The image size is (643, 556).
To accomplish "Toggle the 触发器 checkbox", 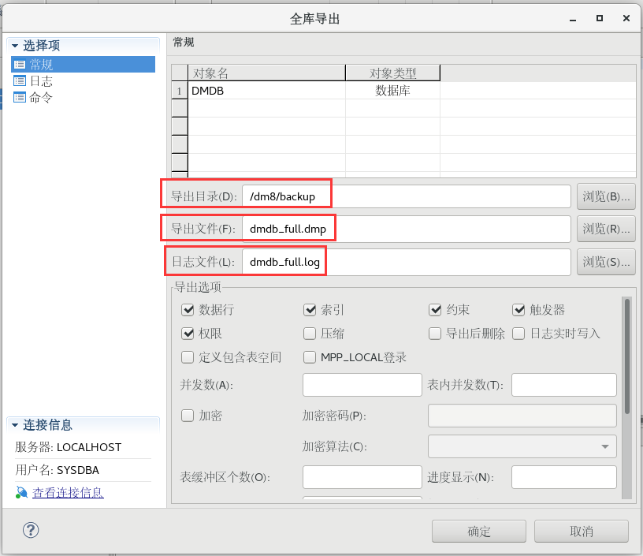I will 518,309.
